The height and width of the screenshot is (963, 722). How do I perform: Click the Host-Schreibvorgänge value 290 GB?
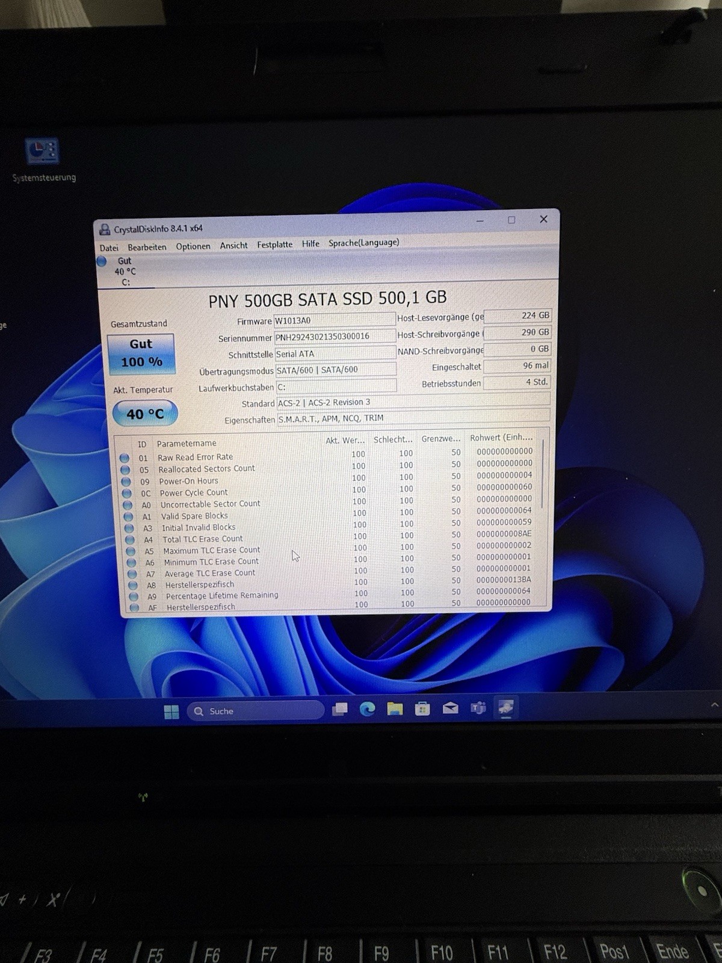click(x=517, y=332)
